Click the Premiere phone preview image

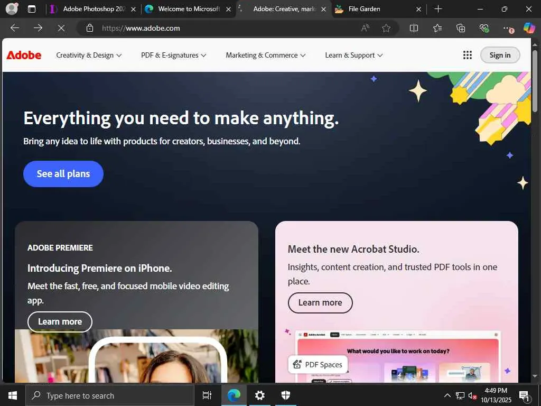[136, 356]
